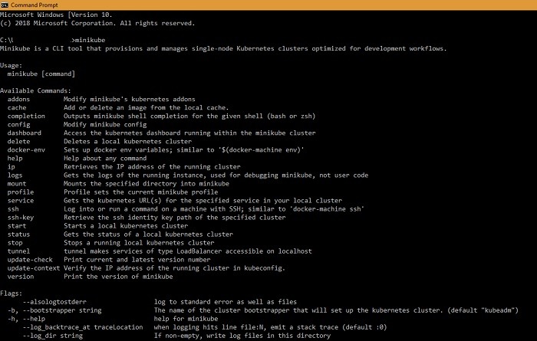This screenshot has height=341, width=537.
Task: Click 'Sets up docker env variables' description
Action: coord(184,149)
